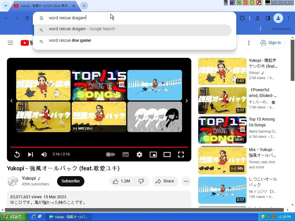Click the browser Back arrow
The width and height of the screenshot is (295, 221).
pos(6,18)
